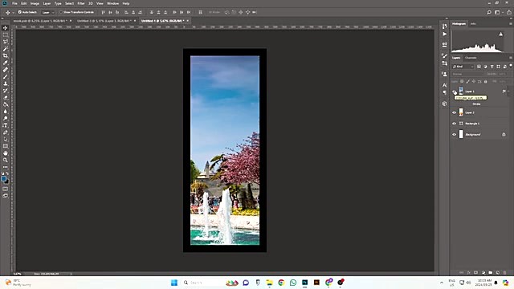Select the Lasso tool
The height and width of the screenshot is (289, 514).
[x=6, y=42]
